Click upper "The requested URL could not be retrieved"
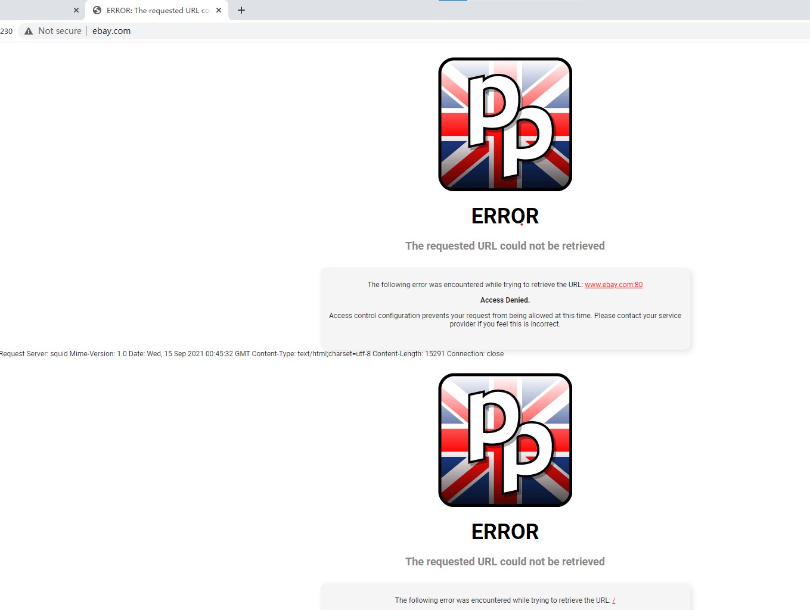 pyautogui.click(x=505, y=246)
